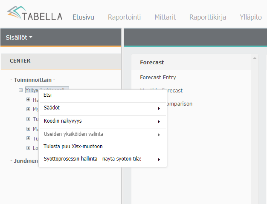The height and width of the screenshot is (204, 267).
Task: Click the Forecast panel scroll-up arrow
Action: point(255,58)
